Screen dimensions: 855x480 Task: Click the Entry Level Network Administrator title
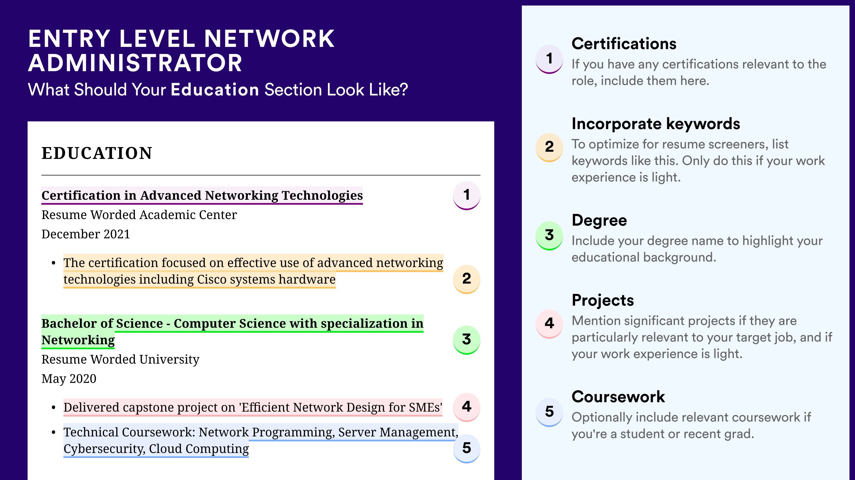181,50
